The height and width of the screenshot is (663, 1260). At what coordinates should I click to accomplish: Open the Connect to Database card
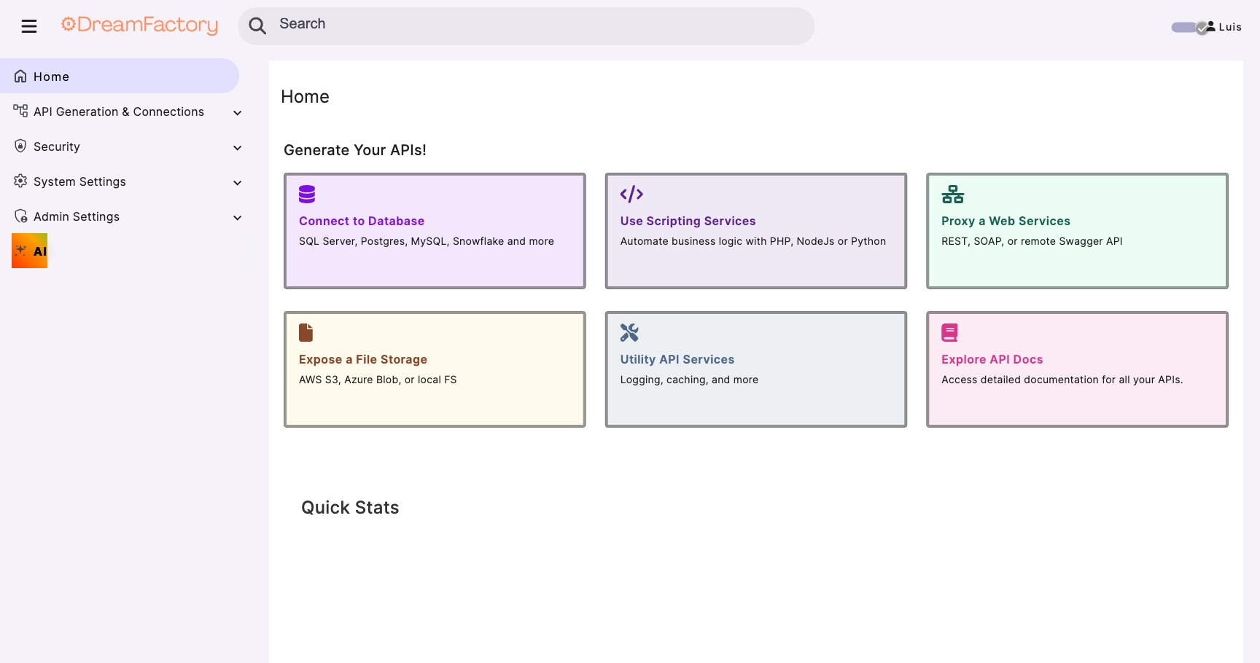click(x=435, y=230)
